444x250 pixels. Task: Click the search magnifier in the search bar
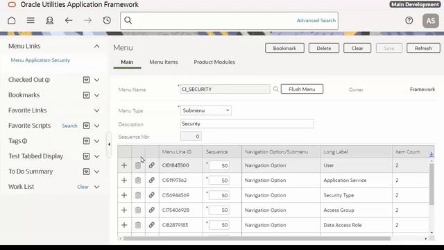pos(128,20)
